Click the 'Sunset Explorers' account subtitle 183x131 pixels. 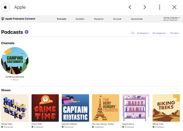pos(170,20)
